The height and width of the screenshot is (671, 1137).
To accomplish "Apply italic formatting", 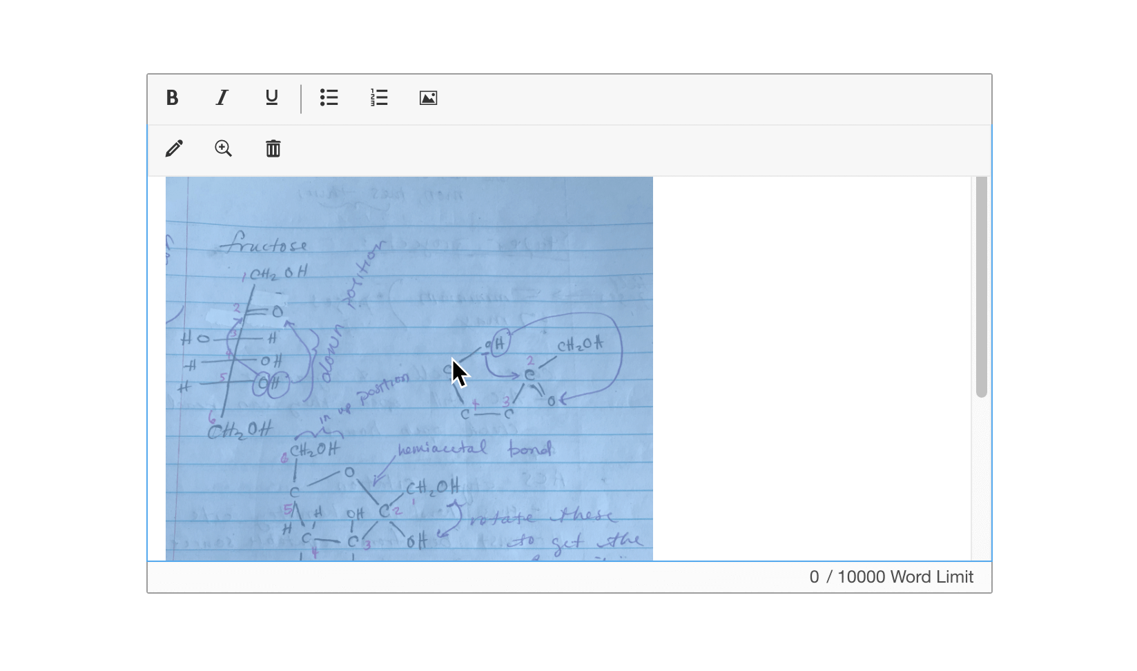I will click(222, 98).
